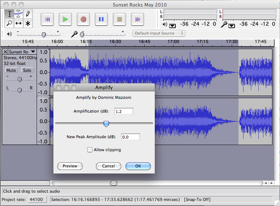Image resolution: width=280 pixels, height=206 pixels.
Task: Click the 17:45 timeline ruler mark
Action: pyautogui.click(x=261, y=41)
